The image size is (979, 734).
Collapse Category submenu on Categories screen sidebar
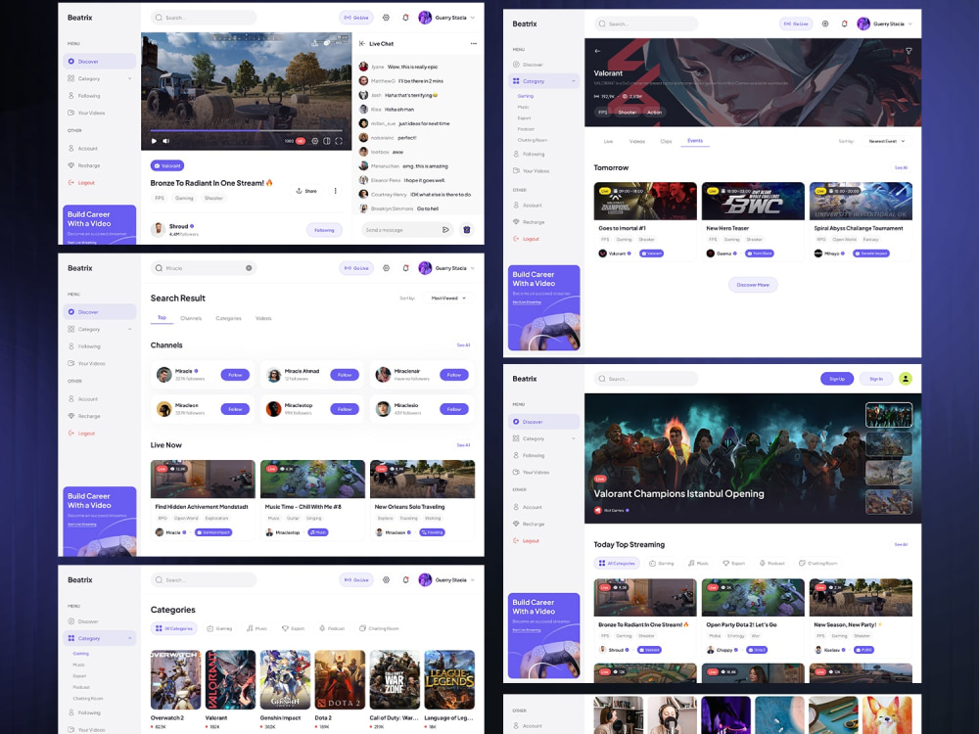click(x=129, y=638)
